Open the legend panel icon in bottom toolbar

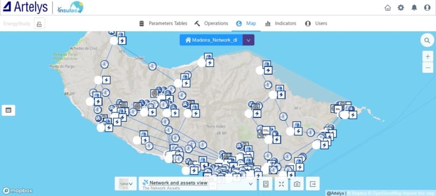pos(265,184)
